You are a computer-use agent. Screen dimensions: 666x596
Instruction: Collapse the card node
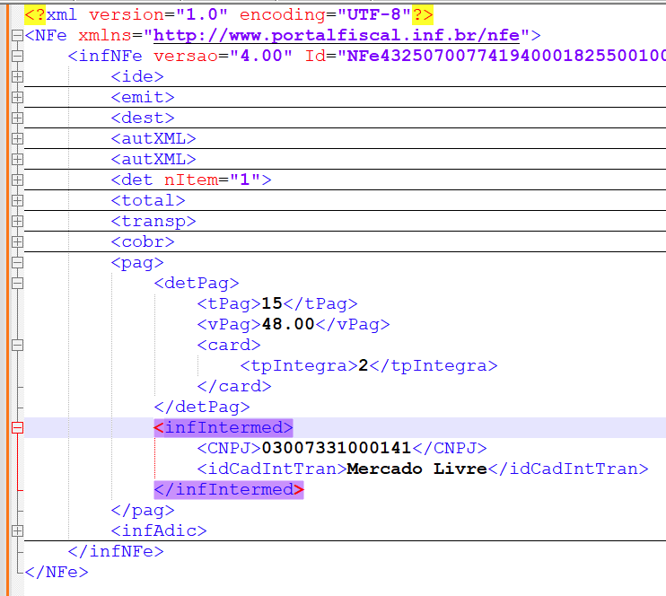tap(17, 346)
